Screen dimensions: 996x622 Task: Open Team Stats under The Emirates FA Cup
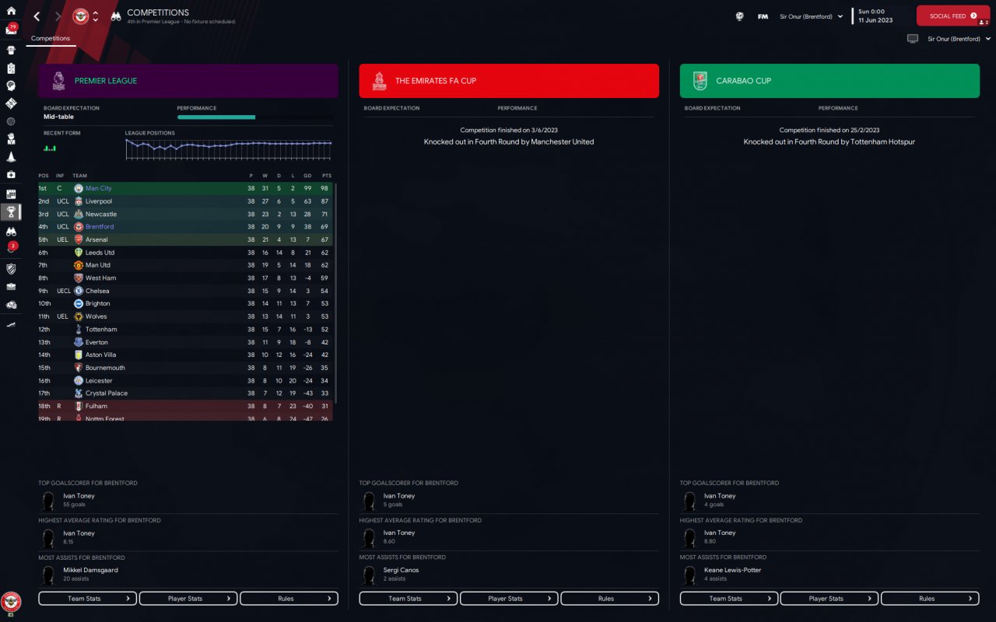[409, 599]
